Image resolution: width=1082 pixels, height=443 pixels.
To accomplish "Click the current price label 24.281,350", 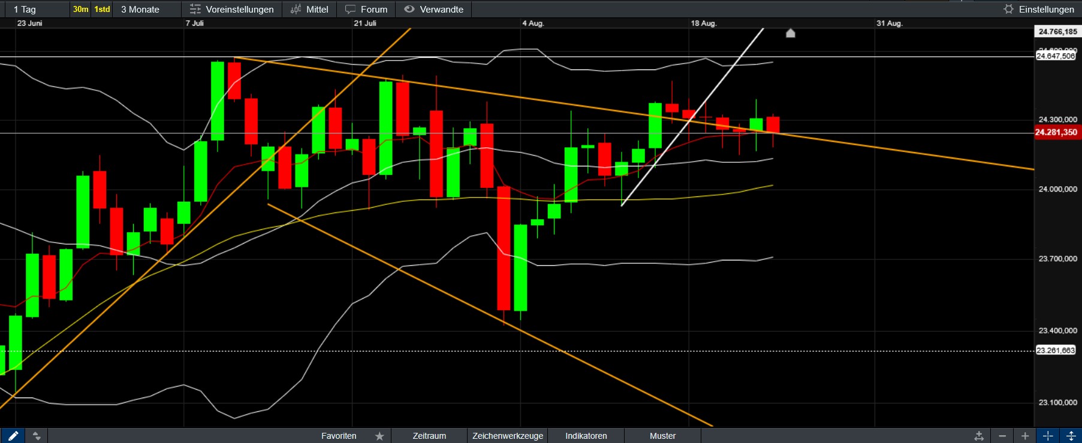I will coord(1058,132).
